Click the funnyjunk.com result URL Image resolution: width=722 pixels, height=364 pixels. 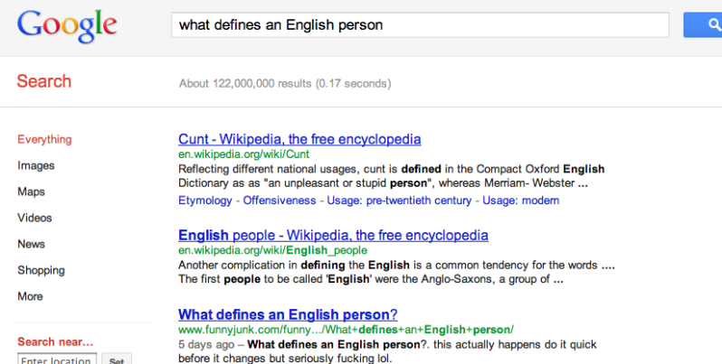346,330
